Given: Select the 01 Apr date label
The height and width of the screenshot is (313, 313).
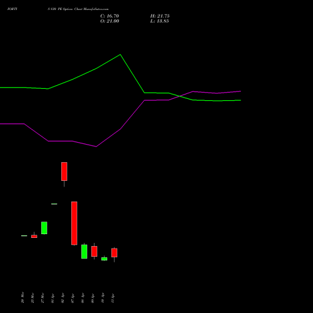Looking at the screenshot, I should (x=53, y=298).
